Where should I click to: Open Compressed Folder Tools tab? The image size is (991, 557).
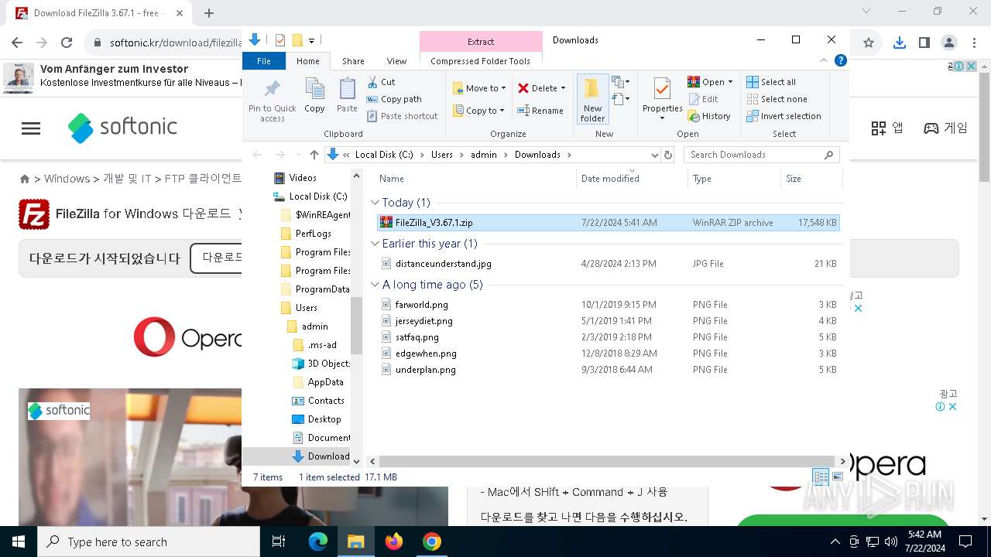(x=480, y=61)
